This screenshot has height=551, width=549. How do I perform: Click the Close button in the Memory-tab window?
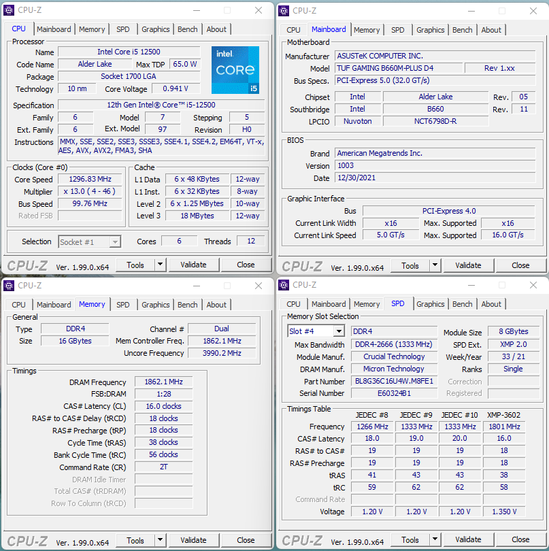[246, 540]
